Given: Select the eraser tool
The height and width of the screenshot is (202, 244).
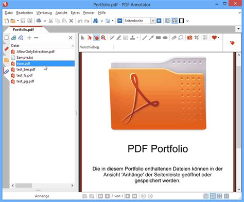Looking at the screenshot, I should point(174,38).
